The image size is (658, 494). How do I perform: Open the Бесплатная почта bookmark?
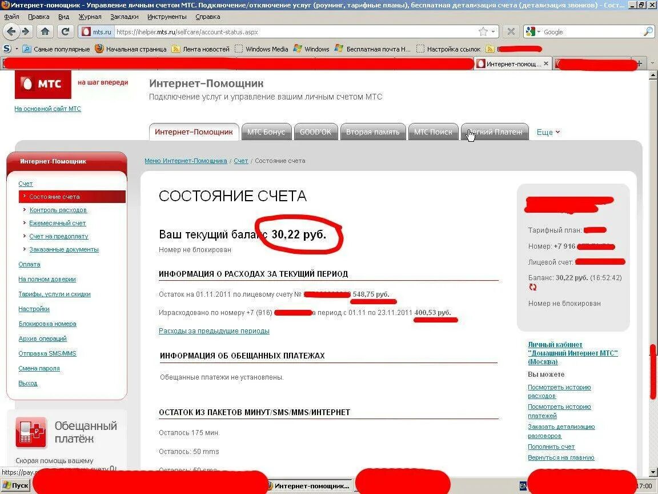tap(372, 49)
